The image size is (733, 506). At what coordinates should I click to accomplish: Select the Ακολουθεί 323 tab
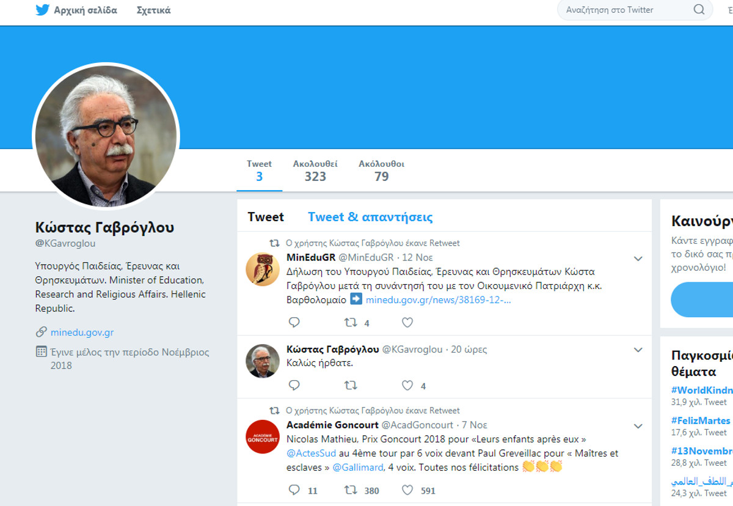click(x=315, y=170)
